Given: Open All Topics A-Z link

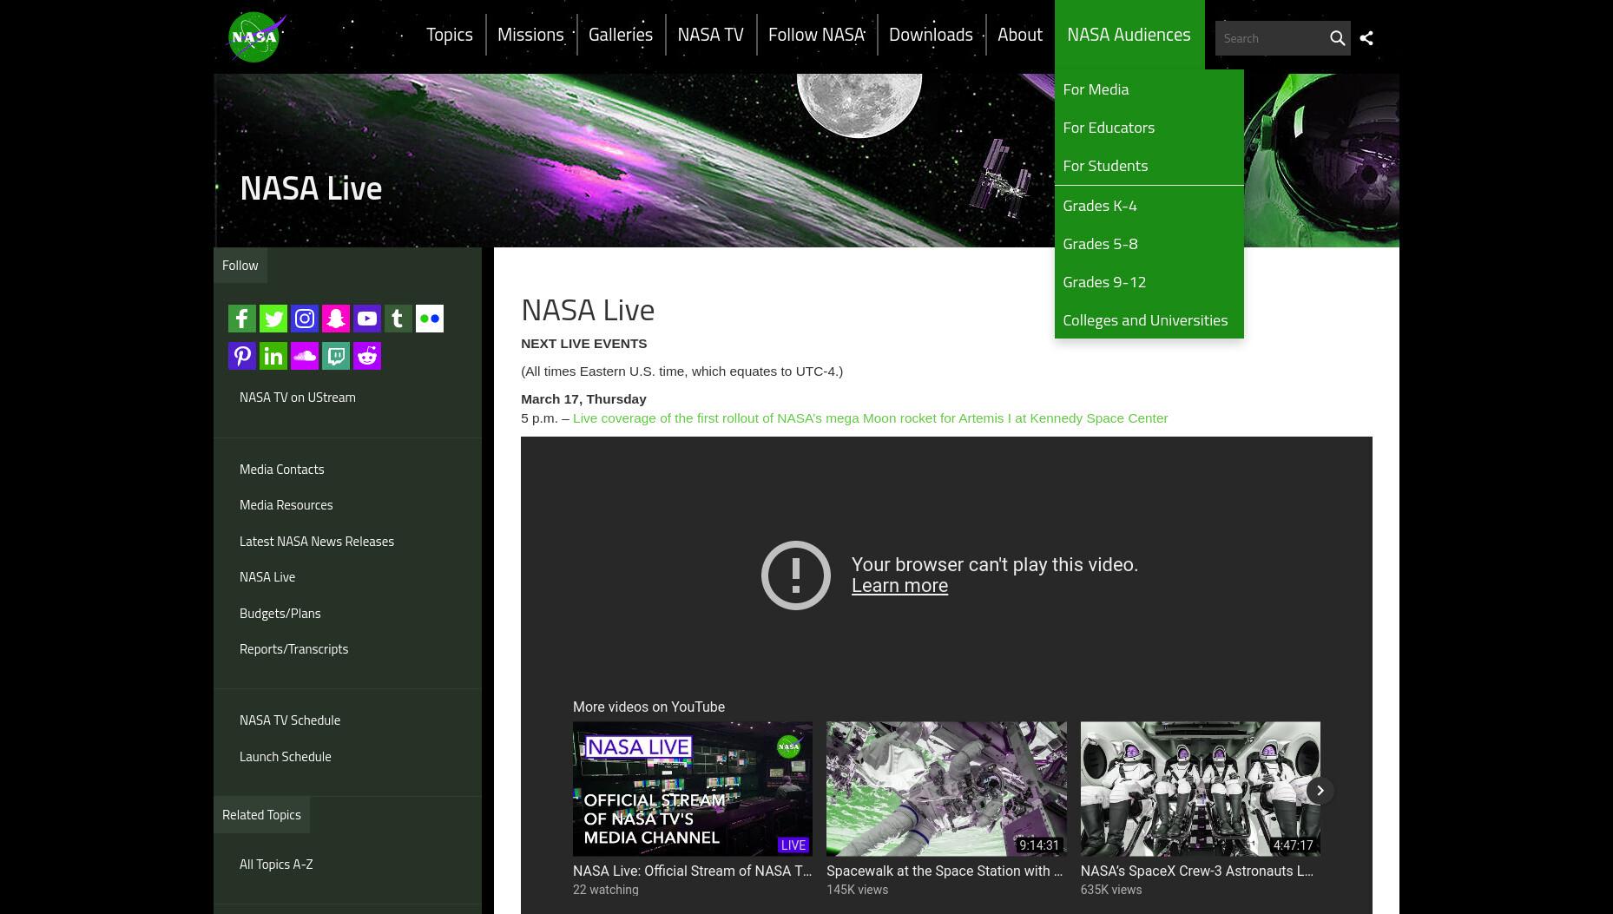Looking at the screenshot, I should (x=276, y=865).
